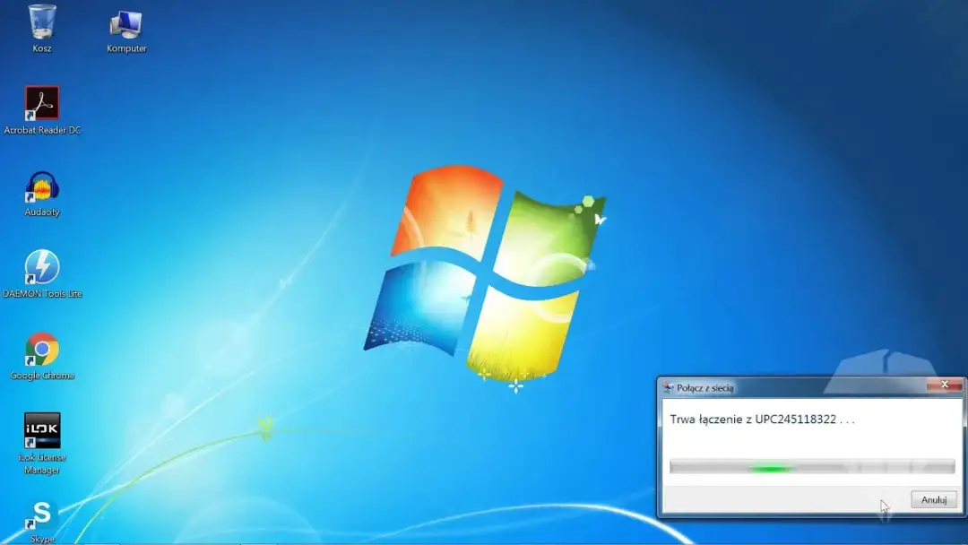
Task: Select the iLok License Manager label
Action: click(x=44, y=459)
